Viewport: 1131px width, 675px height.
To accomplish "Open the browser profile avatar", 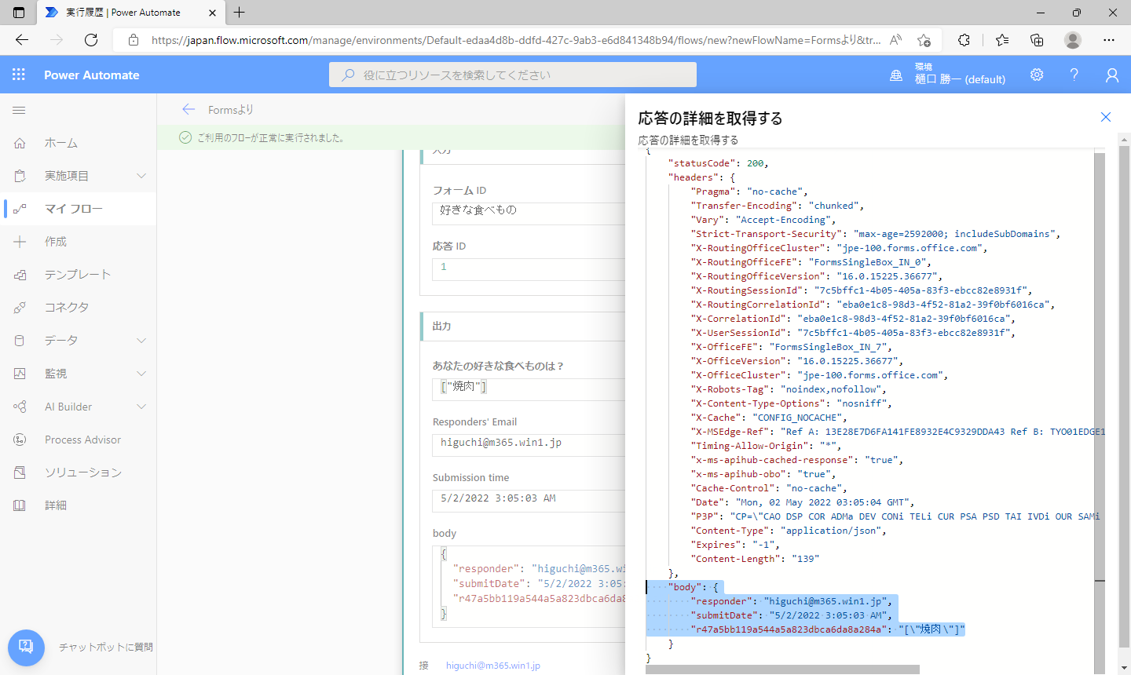I will pos(1073,40).
